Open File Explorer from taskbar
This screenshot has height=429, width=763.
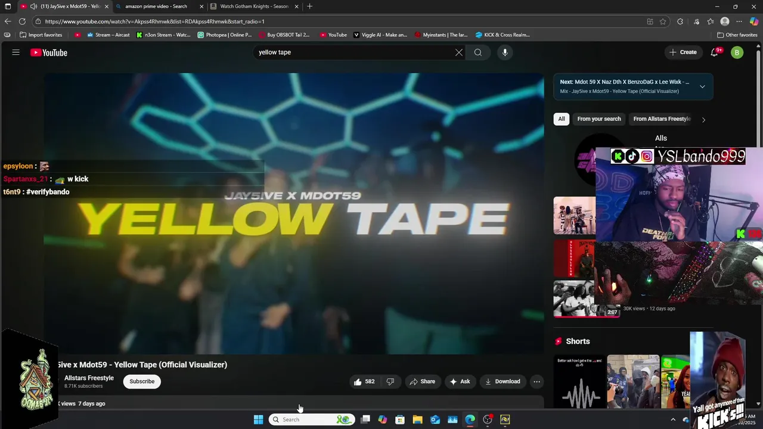point(417,419)
